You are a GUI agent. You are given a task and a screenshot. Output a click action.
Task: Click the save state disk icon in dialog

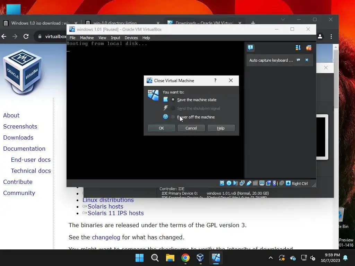(166, 99)
